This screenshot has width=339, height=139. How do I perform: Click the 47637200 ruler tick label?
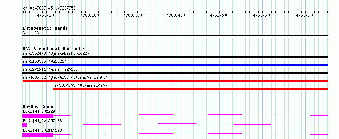tap(90, 15)
